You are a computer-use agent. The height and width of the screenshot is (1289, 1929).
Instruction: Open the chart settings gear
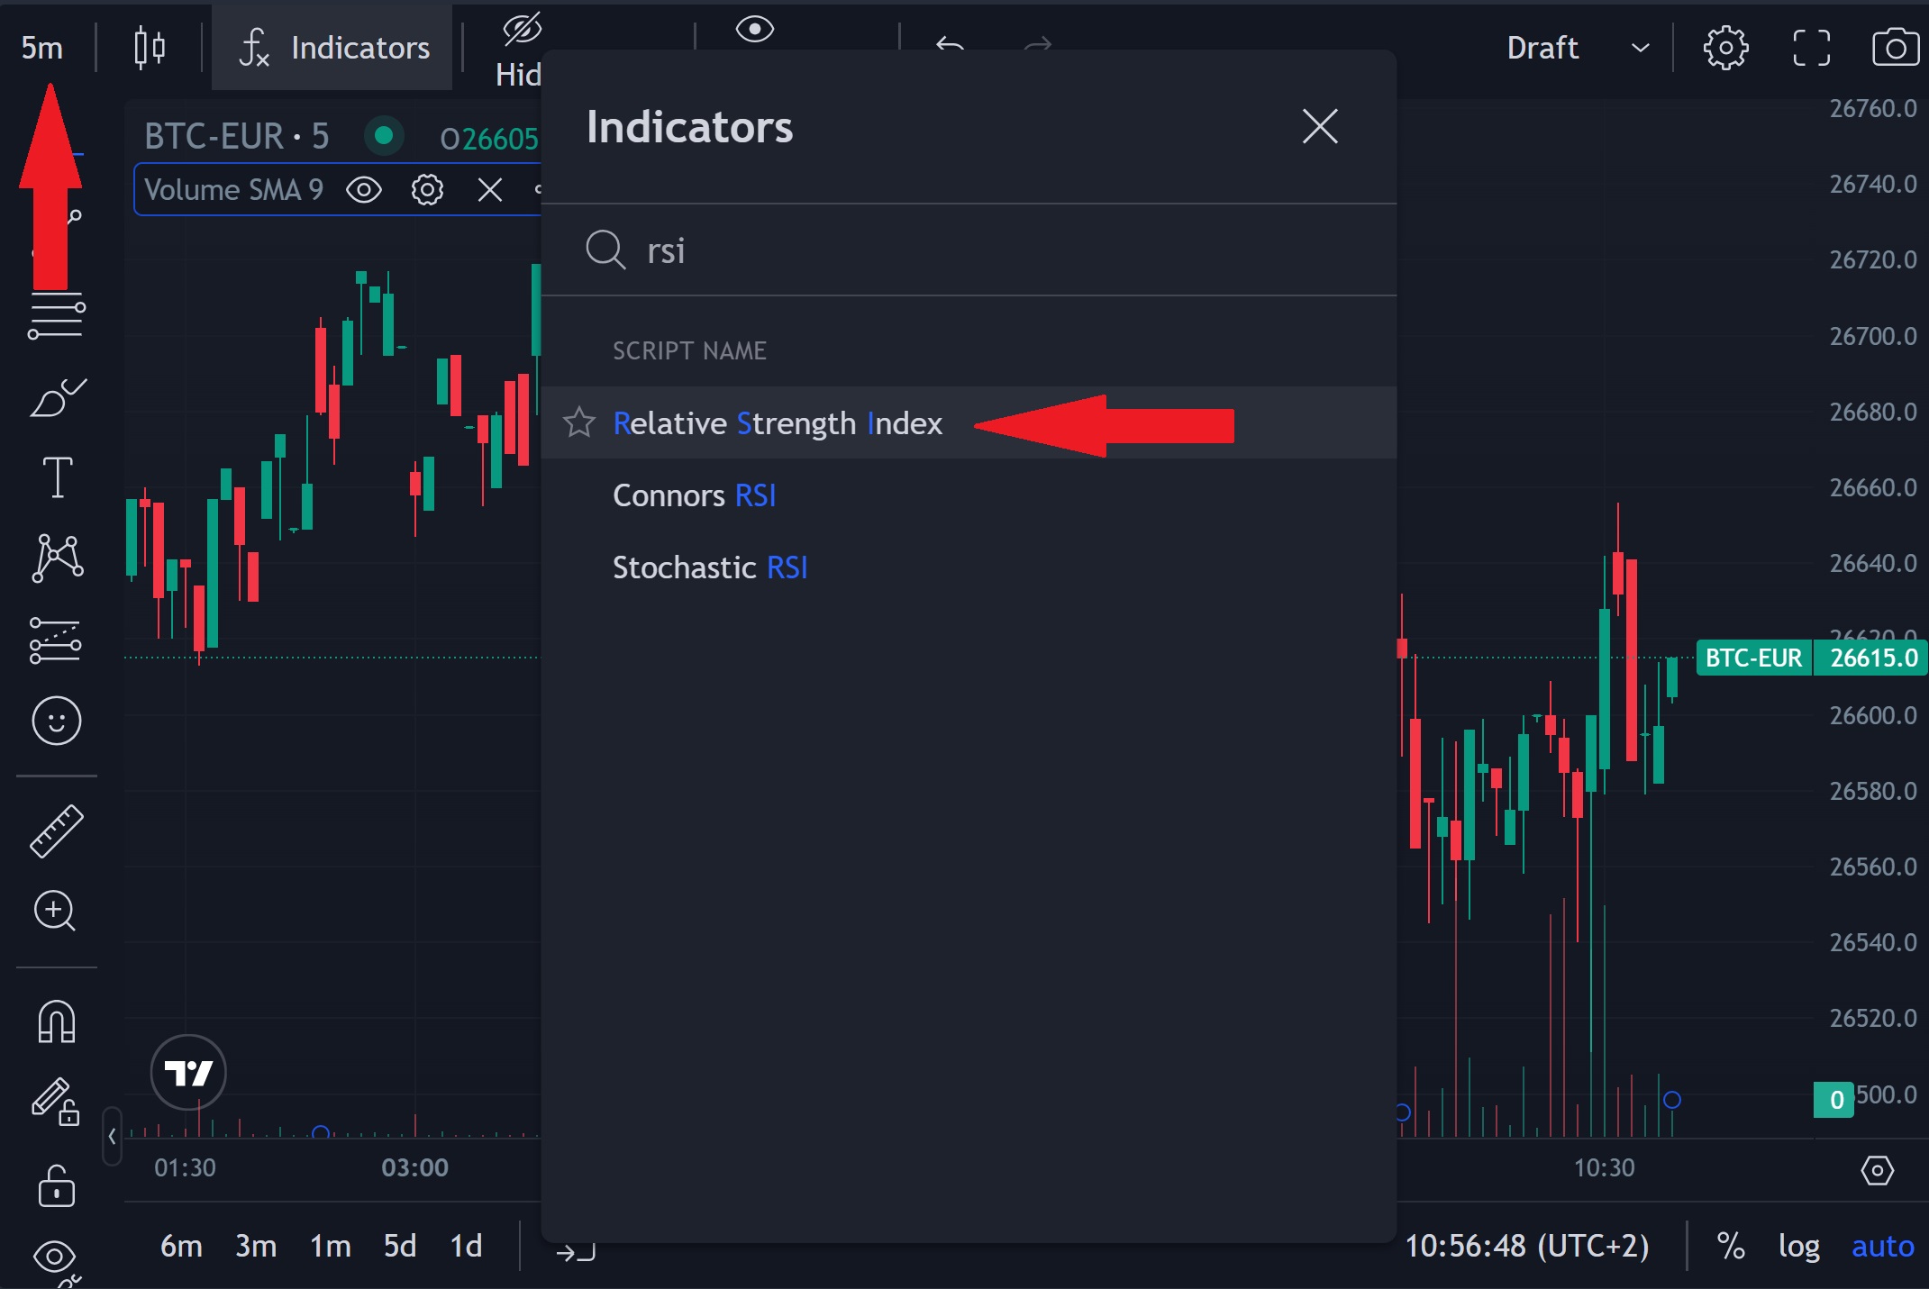point(1726,48)
